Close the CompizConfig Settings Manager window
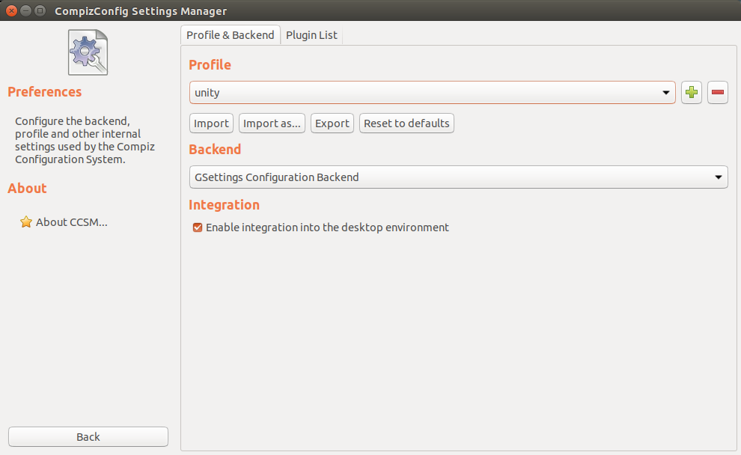 click(12, 11)
